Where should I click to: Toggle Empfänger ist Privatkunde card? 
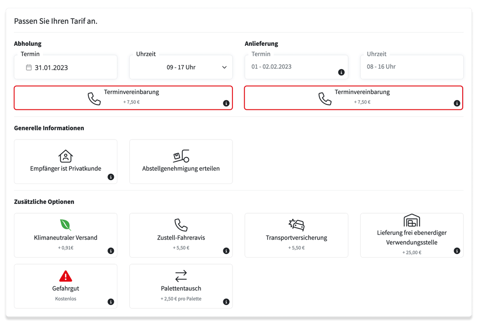click(x=66, y=162)
